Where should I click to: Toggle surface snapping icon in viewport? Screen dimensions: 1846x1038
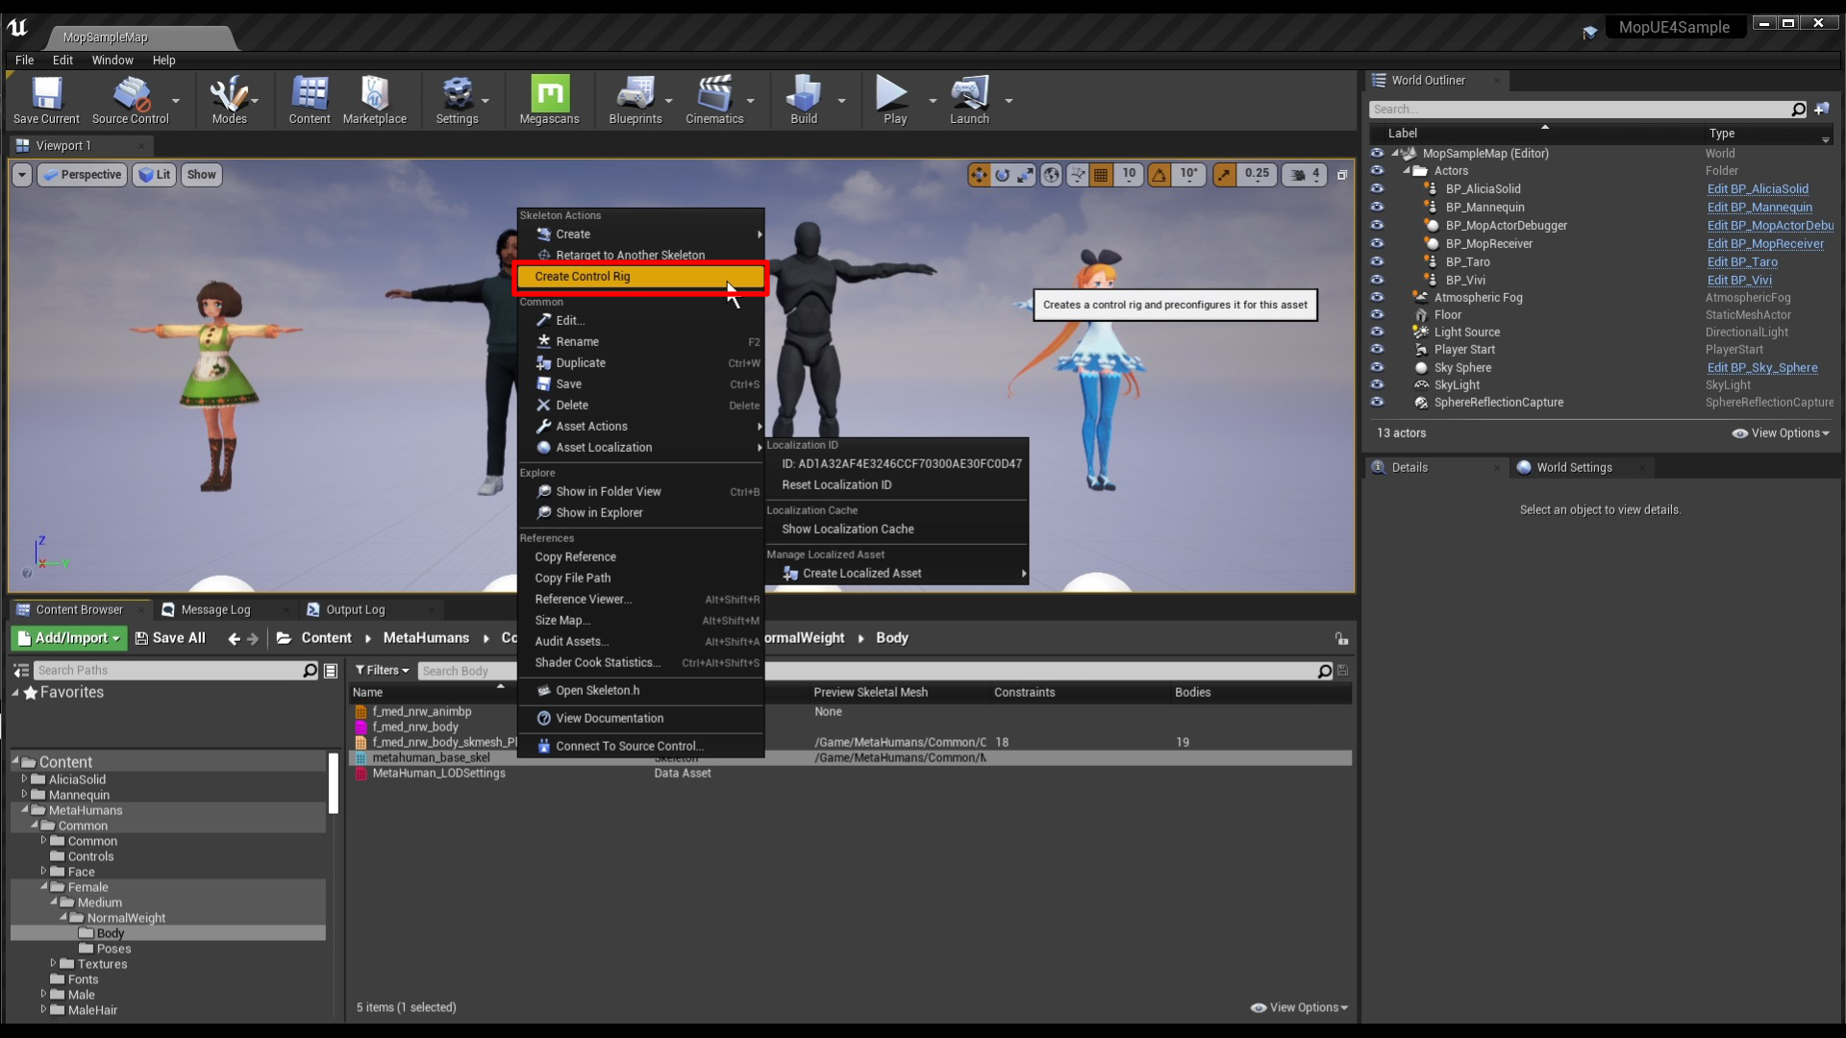(x=1078, y=175)
